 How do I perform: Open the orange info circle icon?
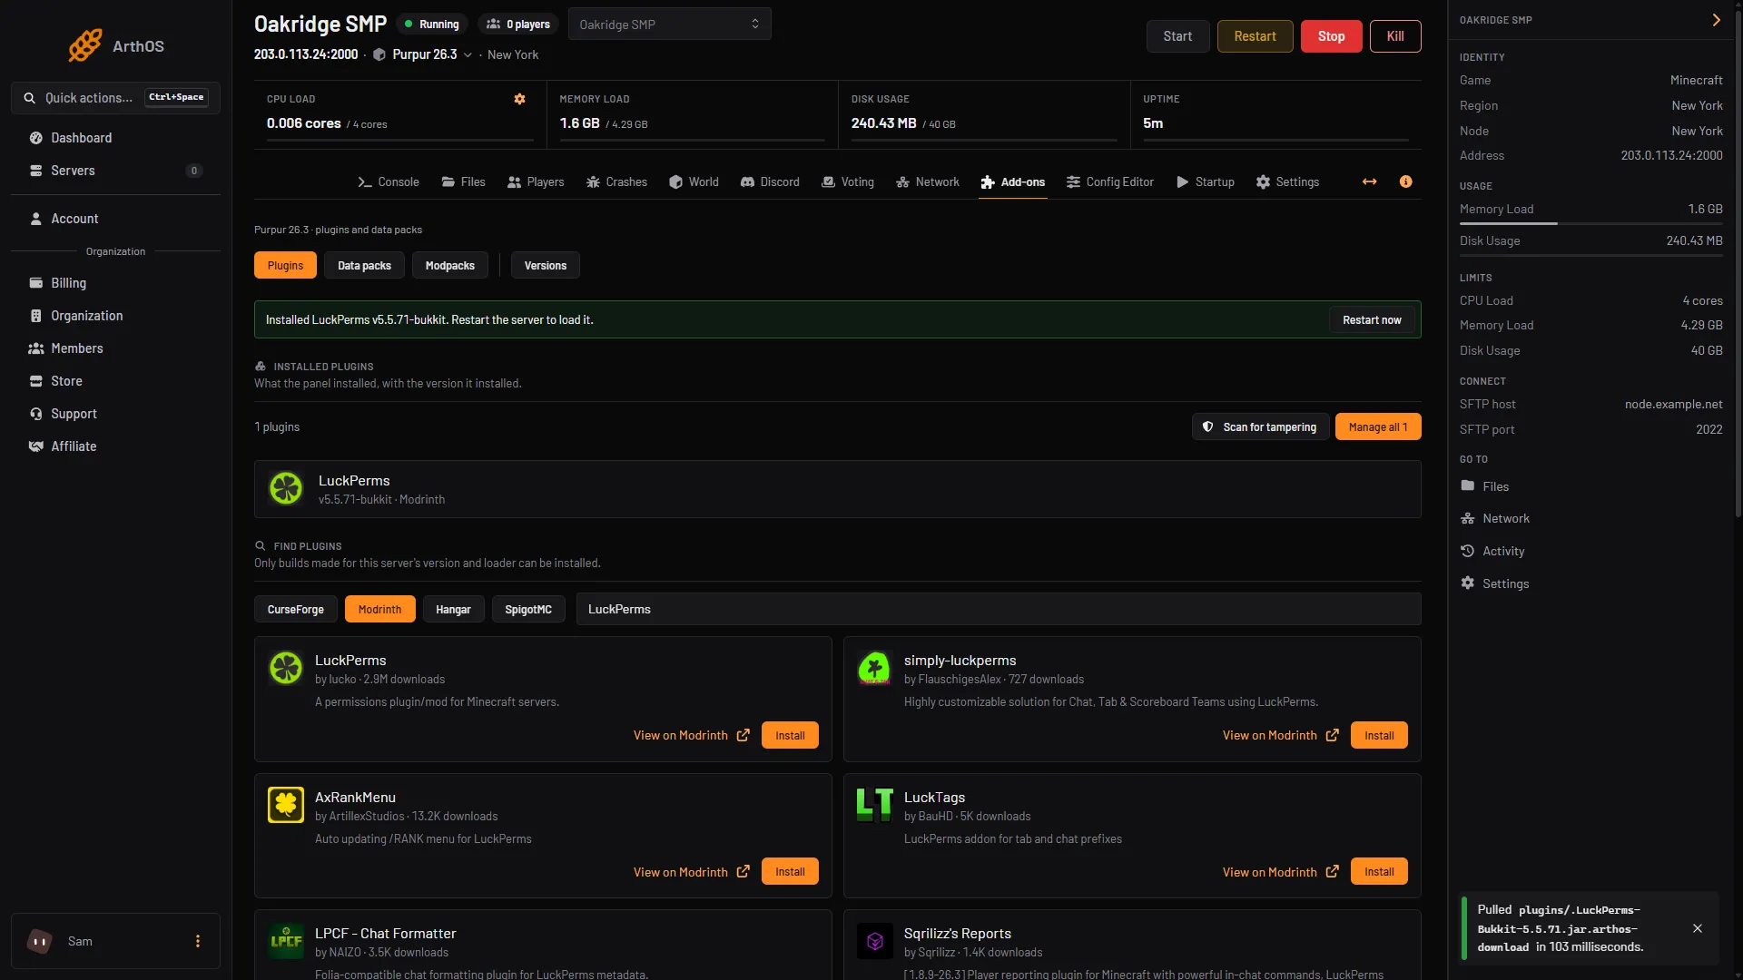click(x=1406, y=182)
